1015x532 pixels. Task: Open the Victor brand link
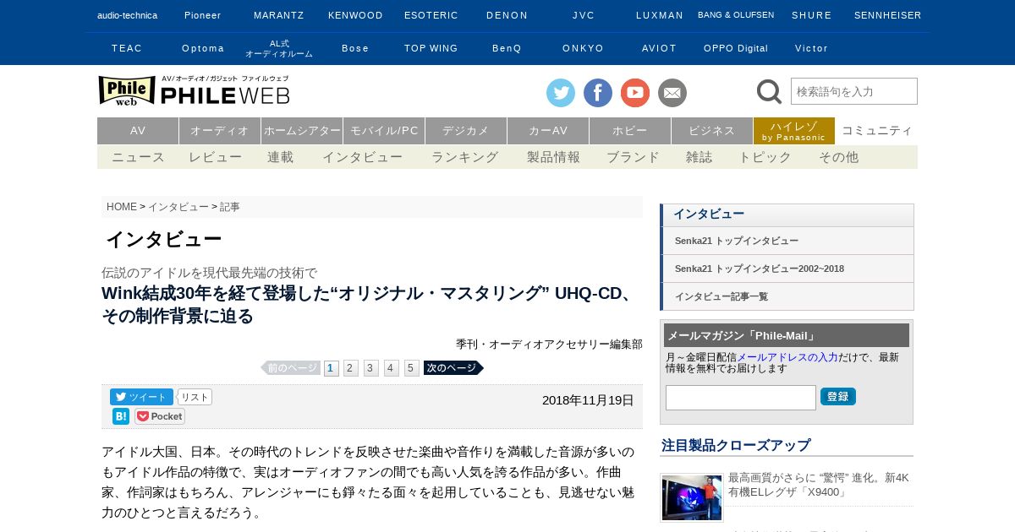[x=812, y=48]
